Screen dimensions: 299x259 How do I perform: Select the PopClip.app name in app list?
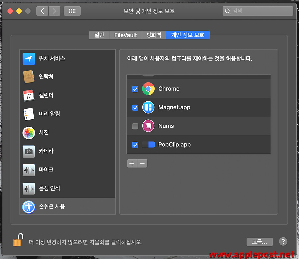174,145
